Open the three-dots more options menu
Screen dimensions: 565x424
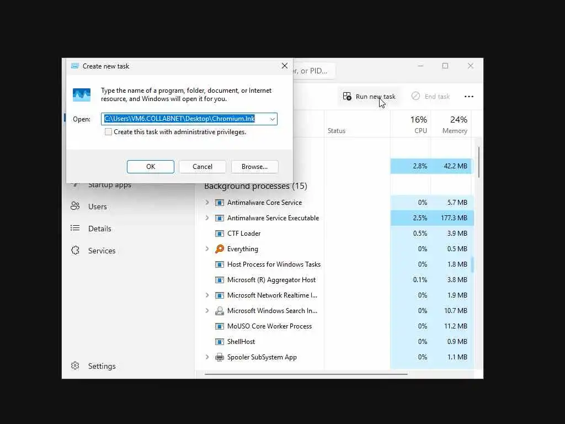tap(469, 97)
